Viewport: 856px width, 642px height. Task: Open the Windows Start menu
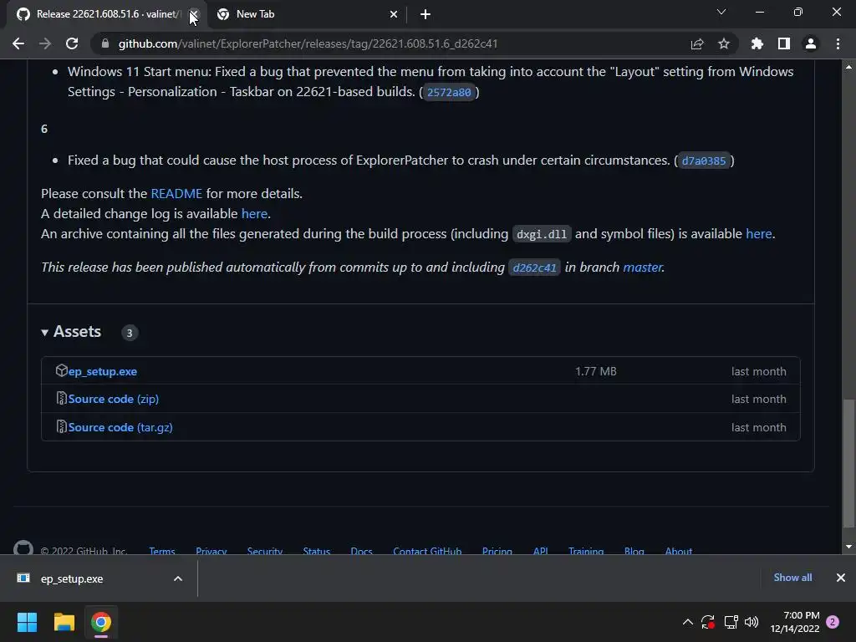(x=27, y=622)
